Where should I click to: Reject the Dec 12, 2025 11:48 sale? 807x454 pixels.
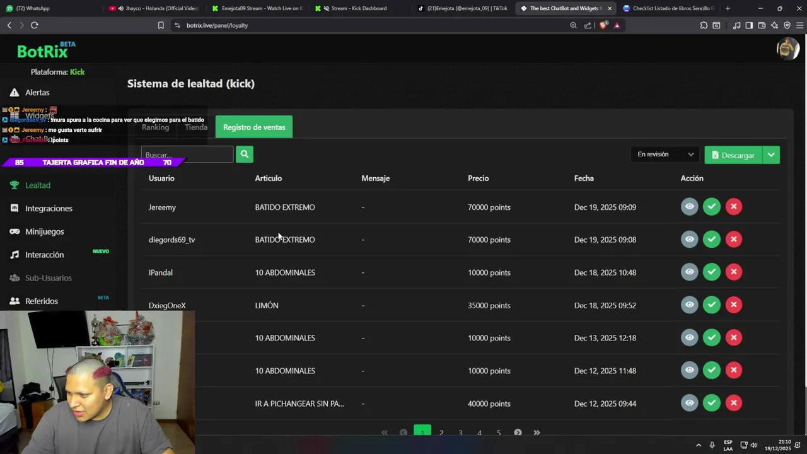tap(734, 371)
